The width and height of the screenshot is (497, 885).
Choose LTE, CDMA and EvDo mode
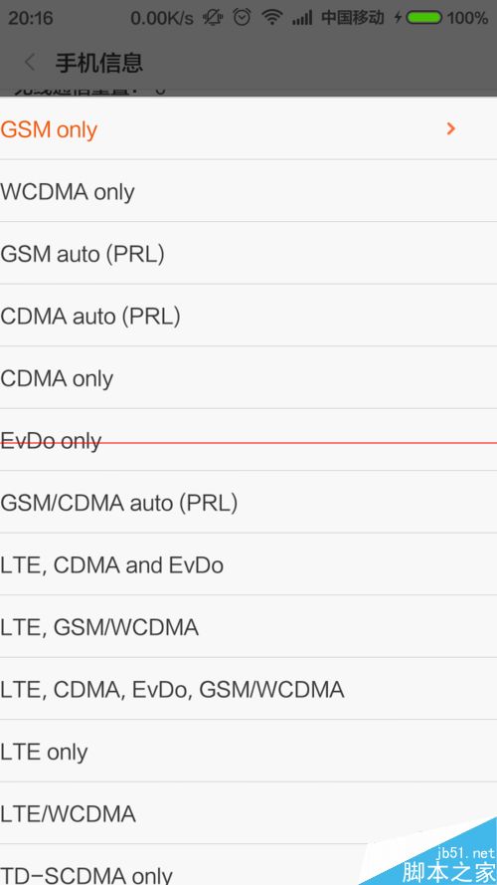click(248, 563)
